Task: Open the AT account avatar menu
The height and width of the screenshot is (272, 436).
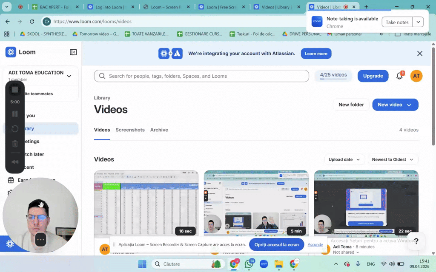Action: 416,76
